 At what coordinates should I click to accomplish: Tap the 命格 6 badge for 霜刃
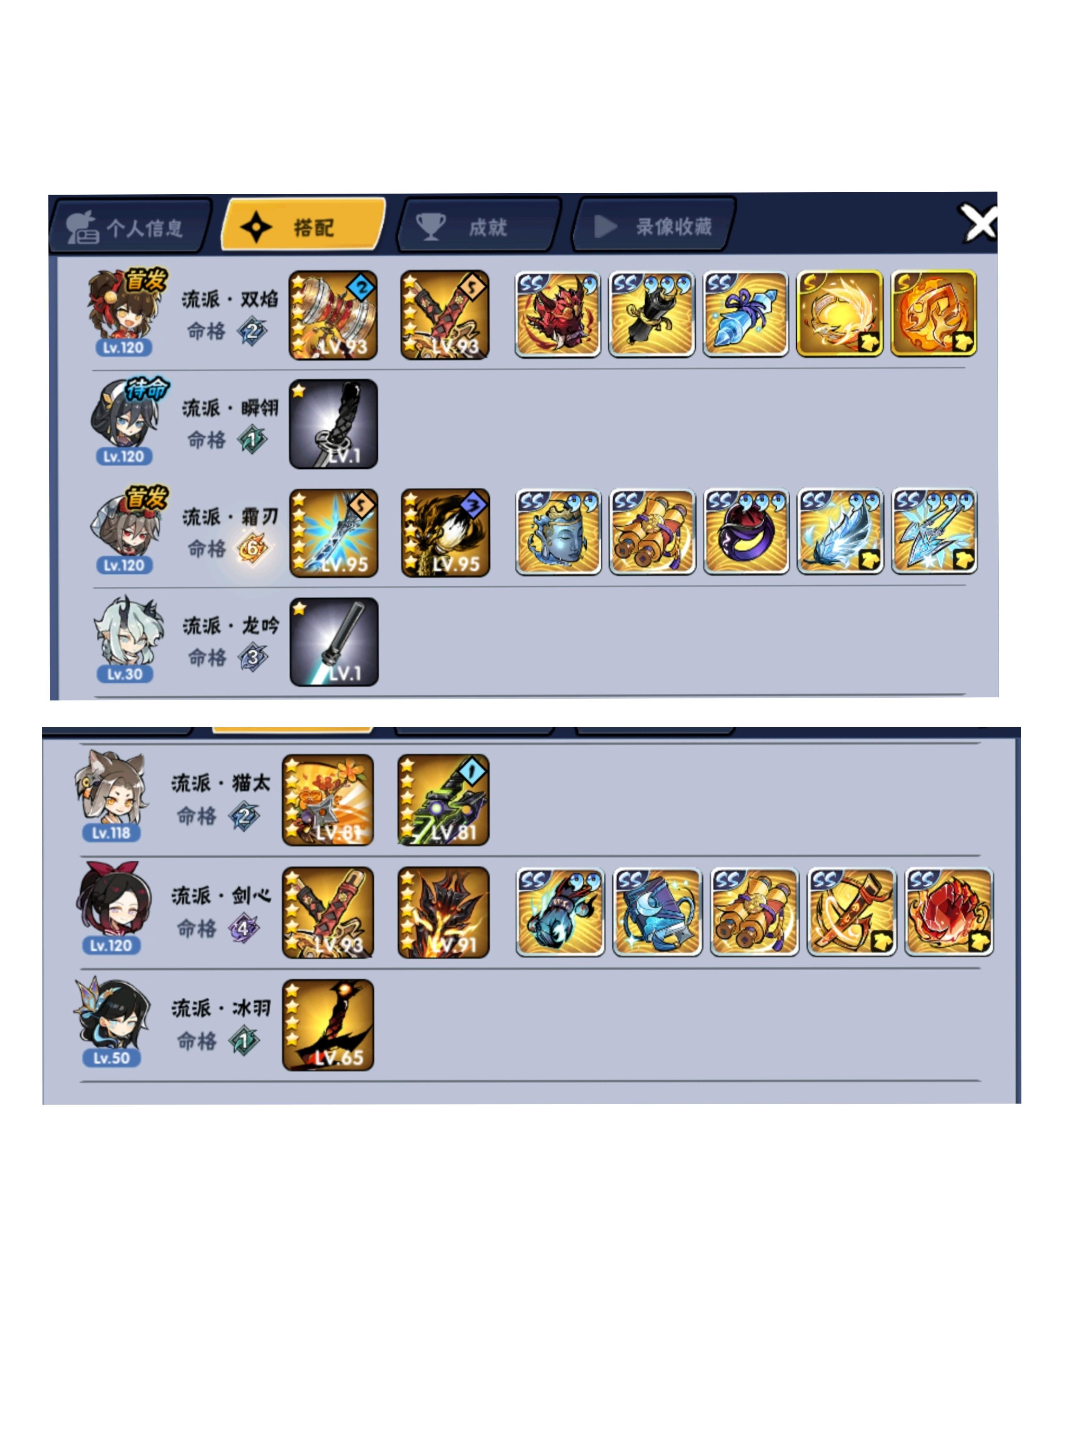[x=252, y=548]
